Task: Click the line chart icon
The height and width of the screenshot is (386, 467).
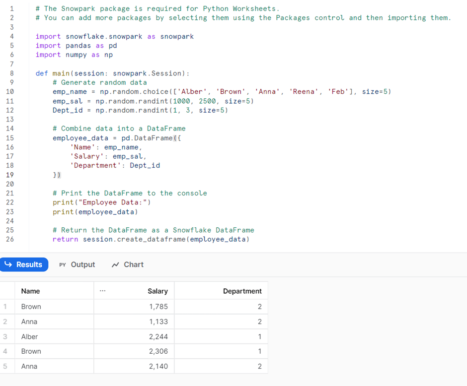Action: [115, 264]
